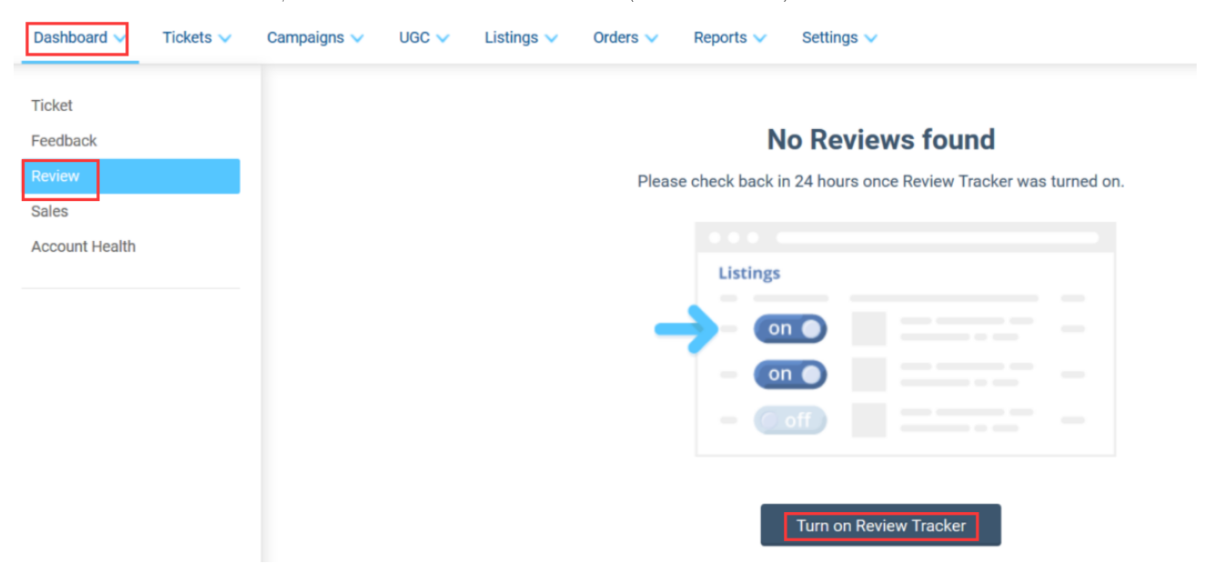
Task: Select Ticket in the sidebar
Action: (x=52, y=106)
